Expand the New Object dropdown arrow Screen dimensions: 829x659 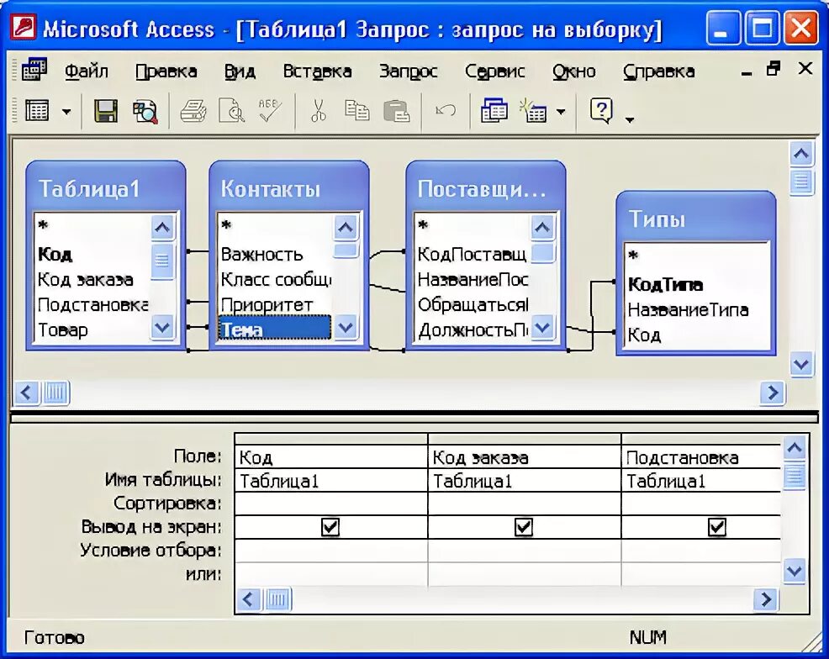point(561,112)
